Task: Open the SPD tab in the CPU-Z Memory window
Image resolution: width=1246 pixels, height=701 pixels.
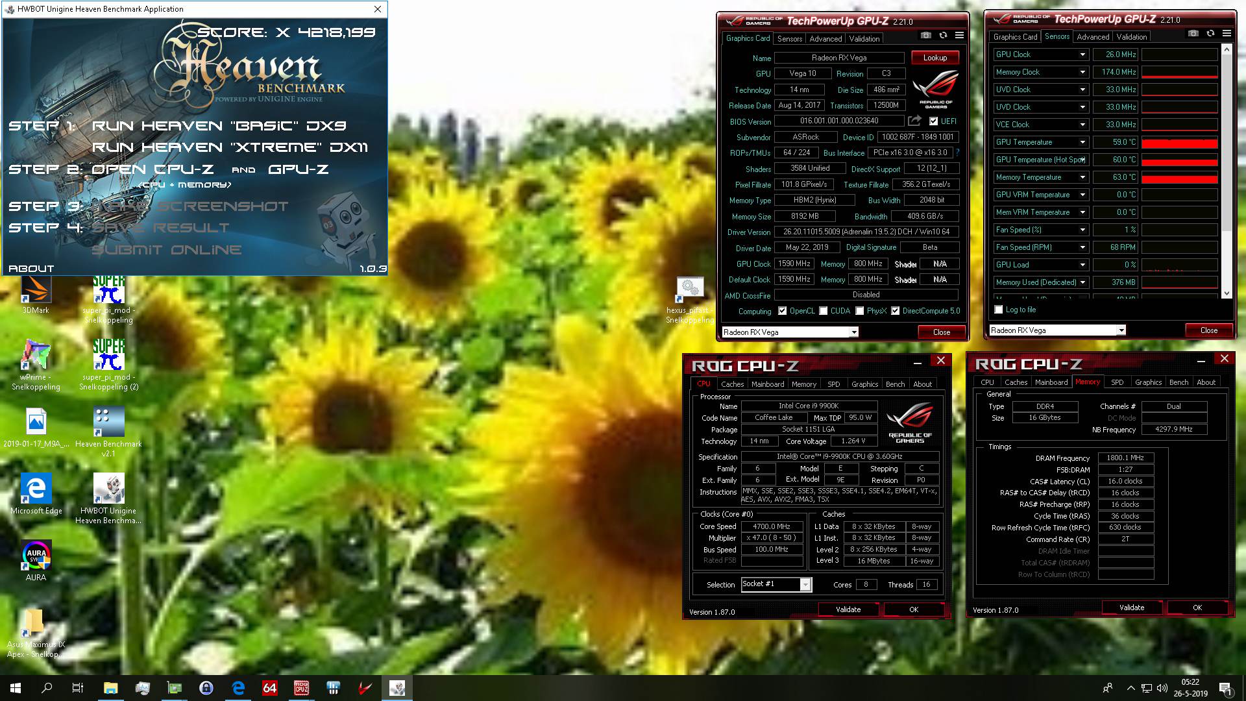Action: point(1117,382)
